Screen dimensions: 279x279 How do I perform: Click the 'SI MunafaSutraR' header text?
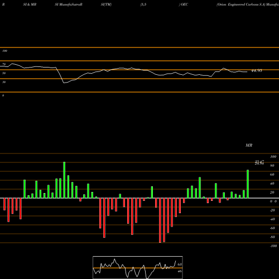point(69,4)
